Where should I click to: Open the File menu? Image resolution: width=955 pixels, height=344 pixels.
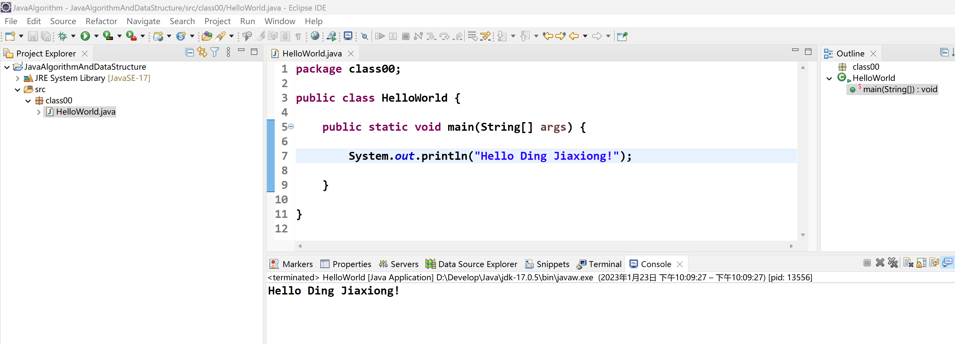11,21
